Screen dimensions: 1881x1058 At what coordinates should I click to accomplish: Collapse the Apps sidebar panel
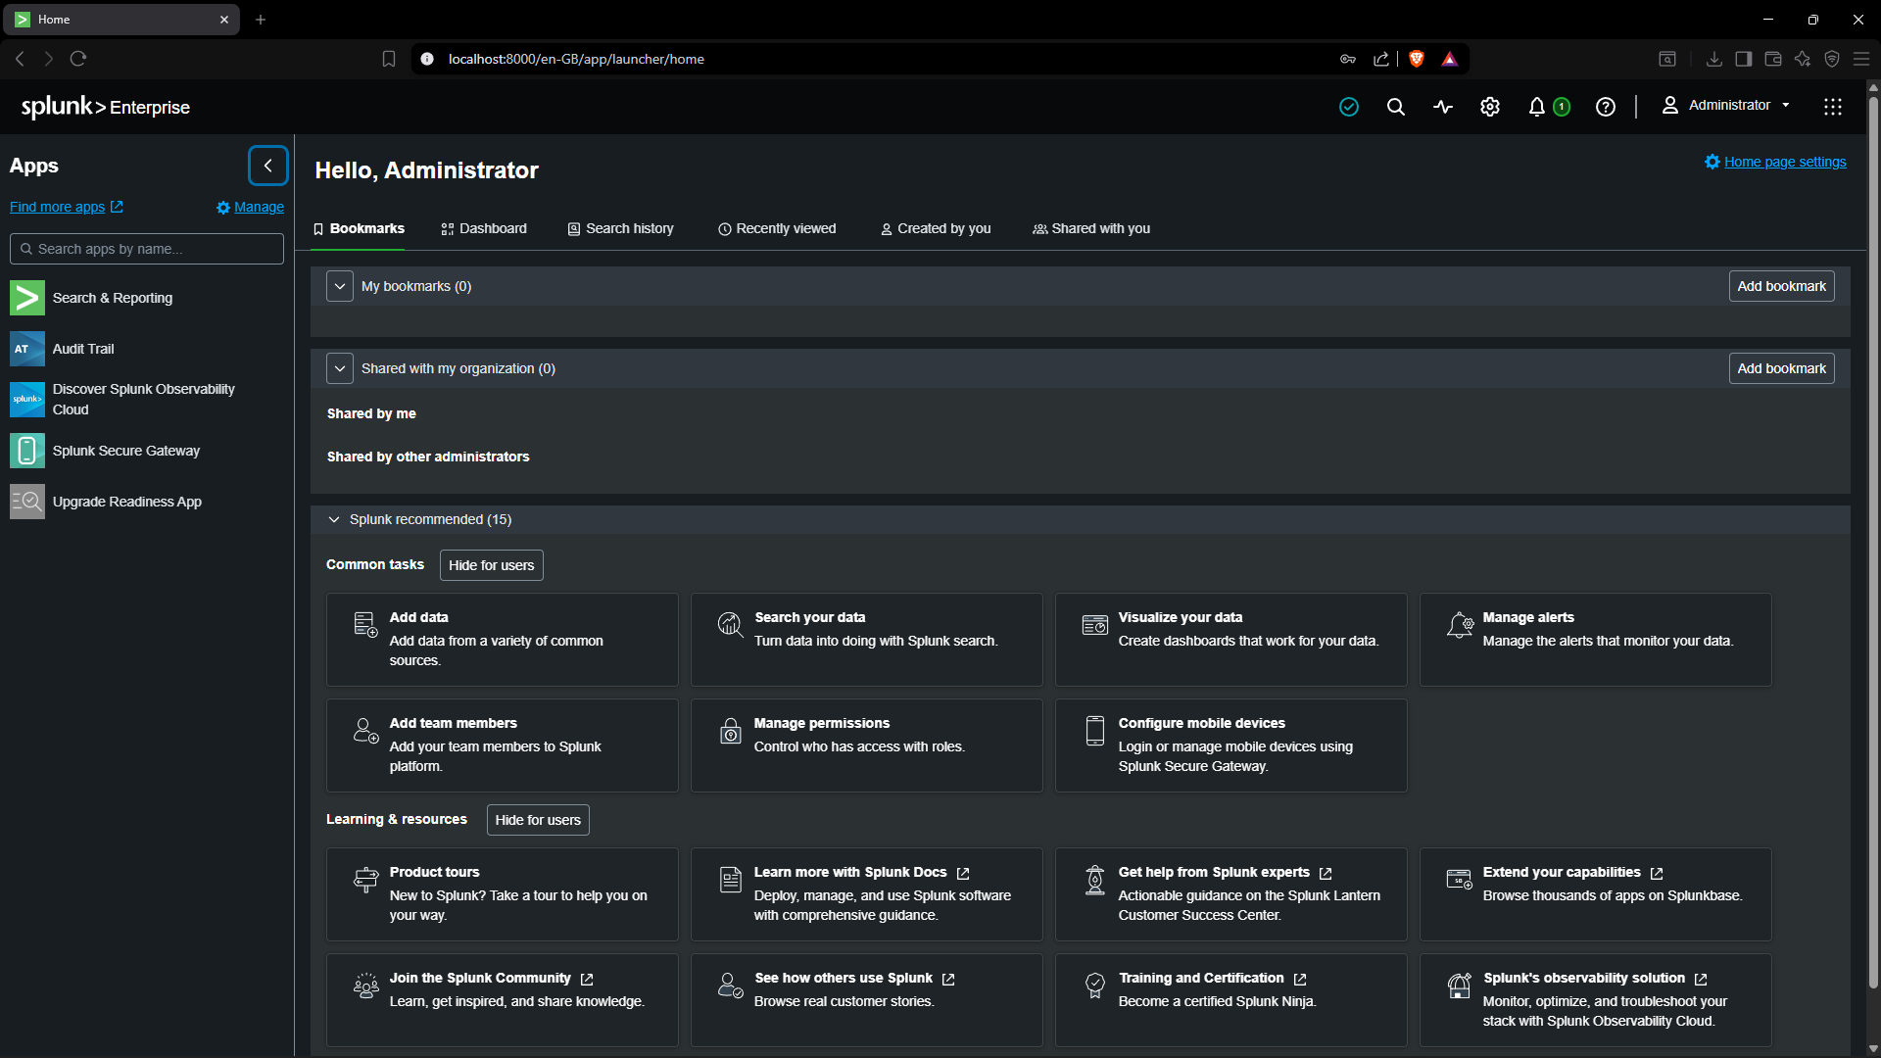(x=267, y=166)
